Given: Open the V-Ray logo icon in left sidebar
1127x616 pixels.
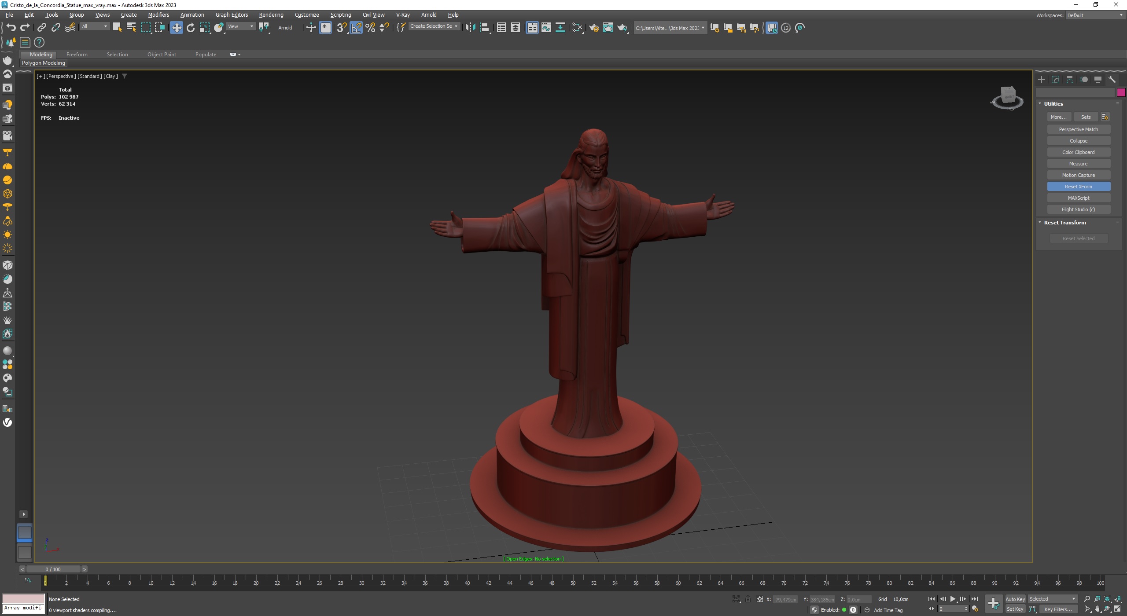Looking at the screenshot, I should tap(7, 423).
